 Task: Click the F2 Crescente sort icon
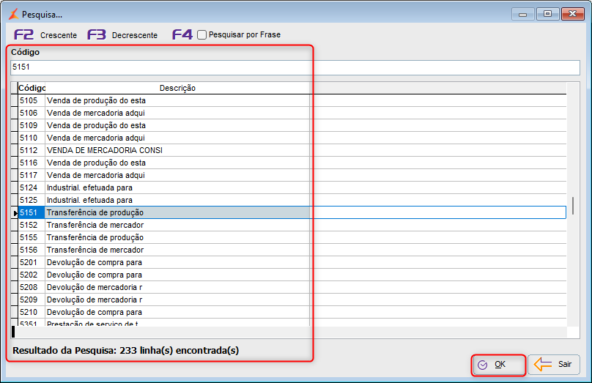(23, 34)
